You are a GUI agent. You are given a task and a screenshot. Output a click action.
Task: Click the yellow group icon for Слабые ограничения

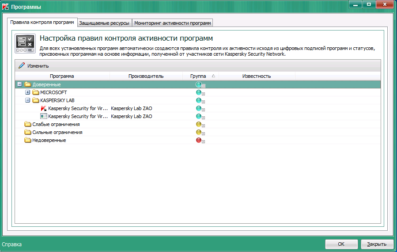tap(199, 124)
